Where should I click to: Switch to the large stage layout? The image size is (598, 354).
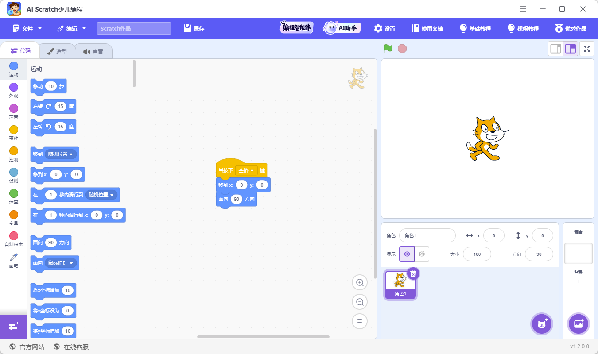571,49
